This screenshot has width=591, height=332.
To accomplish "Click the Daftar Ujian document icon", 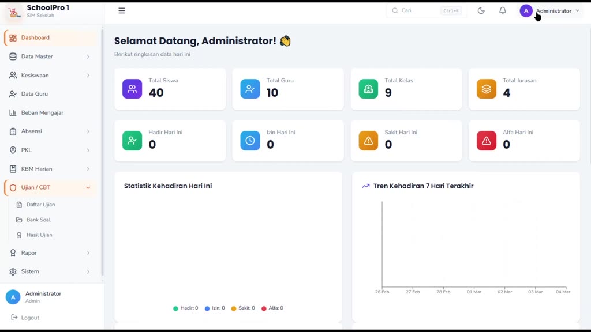I will pyautogui.click(x=19, y=205).
